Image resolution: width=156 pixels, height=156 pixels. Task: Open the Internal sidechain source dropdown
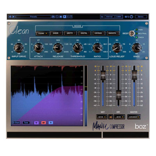[110, 17]
